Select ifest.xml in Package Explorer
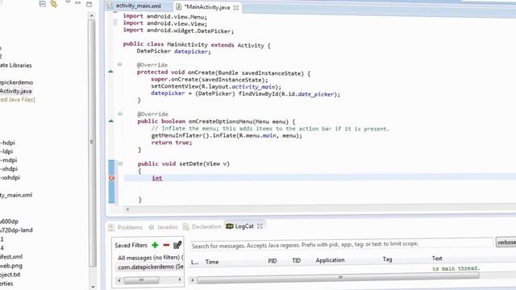Image resolution: width=516 pixels, height=290 pixels. coord(11,257)
